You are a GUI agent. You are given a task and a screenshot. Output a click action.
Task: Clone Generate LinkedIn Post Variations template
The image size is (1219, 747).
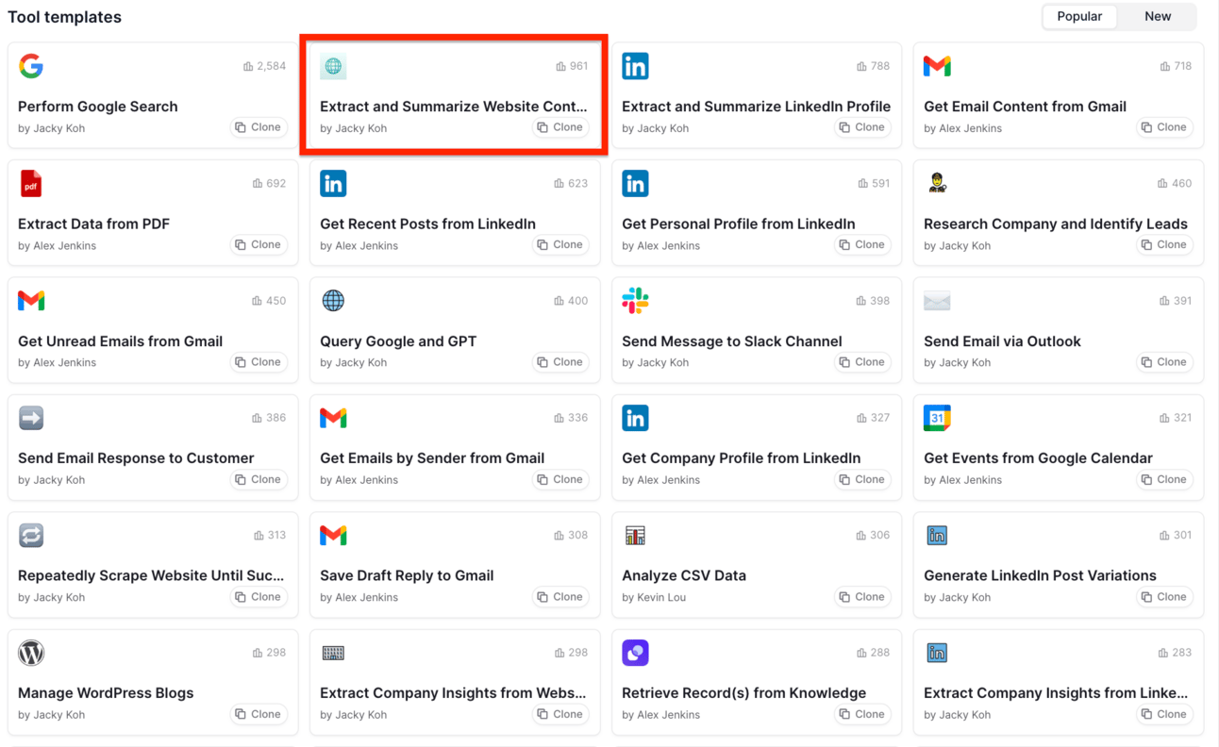1164,597
